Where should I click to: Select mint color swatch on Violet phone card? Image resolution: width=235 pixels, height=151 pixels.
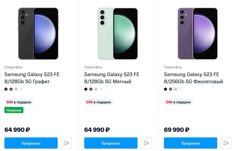[x=176, y=89]
